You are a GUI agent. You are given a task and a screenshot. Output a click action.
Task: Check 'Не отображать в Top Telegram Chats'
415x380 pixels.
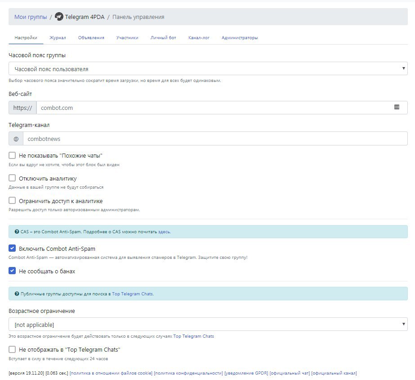click(12, 349)
